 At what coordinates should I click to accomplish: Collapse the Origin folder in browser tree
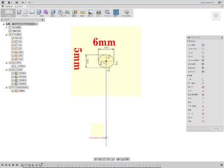pyautogui.click(x=6, y=34)
